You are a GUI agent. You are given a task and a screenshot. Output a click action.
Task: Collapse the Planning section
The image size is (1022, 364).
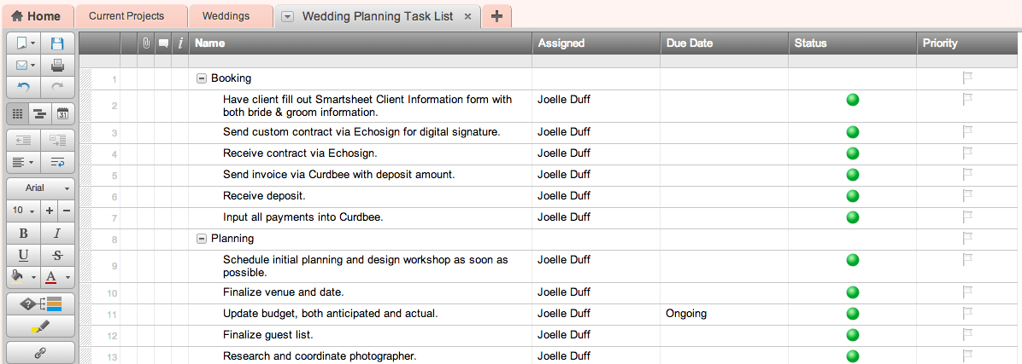[x=202, y=239]
